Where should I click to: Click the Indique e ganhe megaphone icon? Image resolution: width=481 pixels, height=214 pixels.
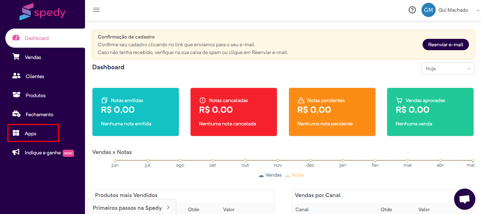16,152
